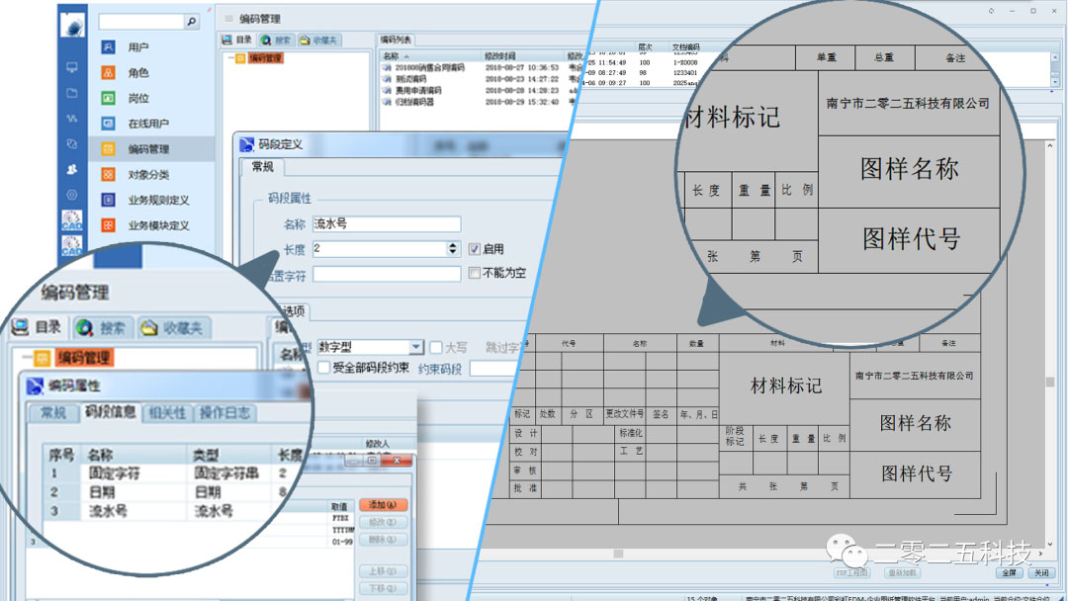Image resolution: width=1068 pixels, height=601 pixels.
Task: Click the up arrow of the drawing's vertical scrollbar
Action: tap(1050, 145)
